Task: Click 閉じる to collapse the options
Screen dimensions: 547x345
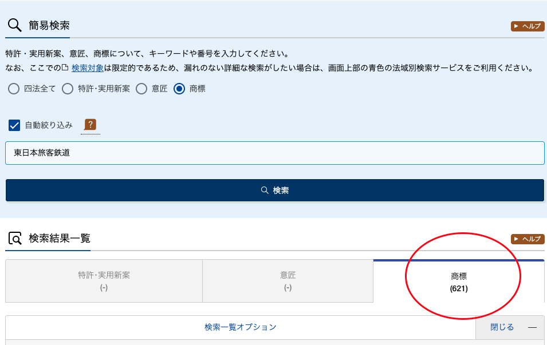Action: [x=502, y=327]
